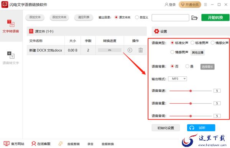Viewport: 230px width, 148px height.
Task: Set 语音背景 to 否
Action: pos(172,66)
